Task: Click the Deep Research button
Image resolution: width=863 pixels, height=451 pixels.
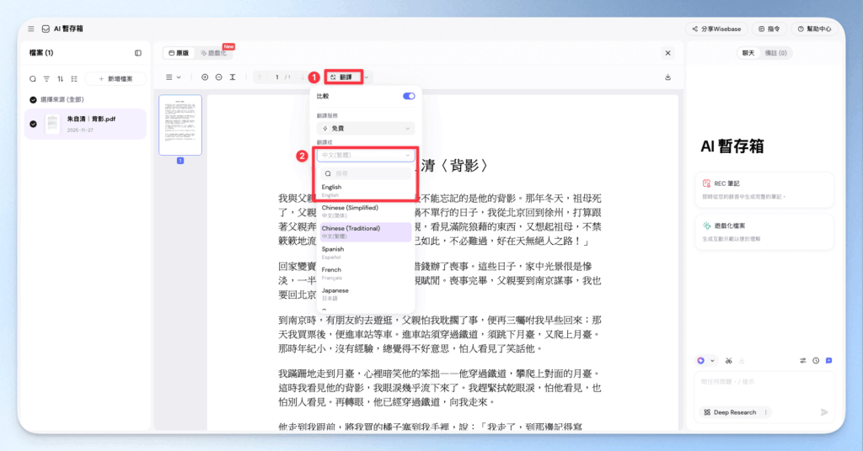Action: point(731,412)
